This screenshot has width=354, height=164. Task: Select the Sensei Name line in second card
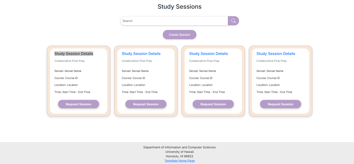pos(135,71)
